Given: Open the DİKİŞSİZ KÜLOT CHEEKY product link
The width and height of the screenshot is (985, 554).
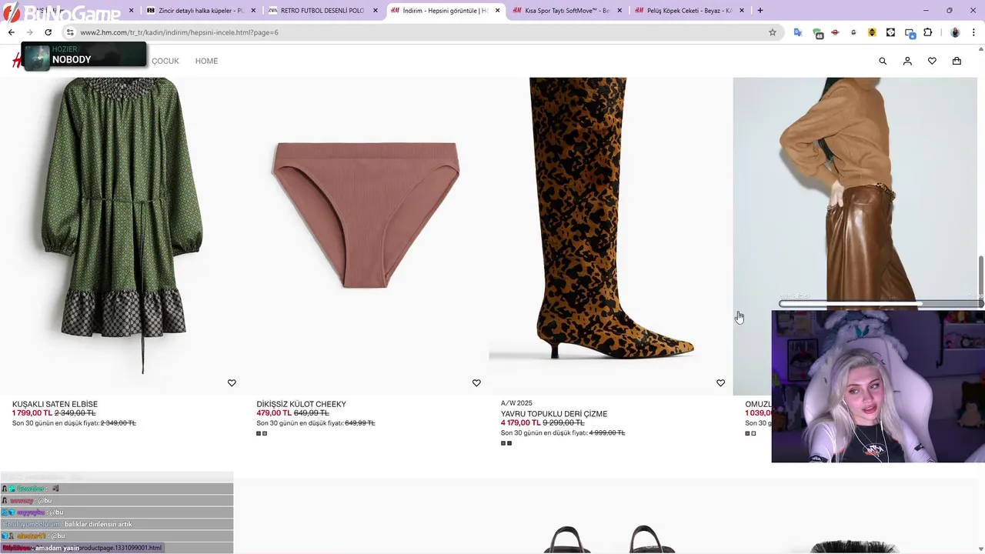Looking at the screenshot, I should pyautogui.click(x=301, y=404).
